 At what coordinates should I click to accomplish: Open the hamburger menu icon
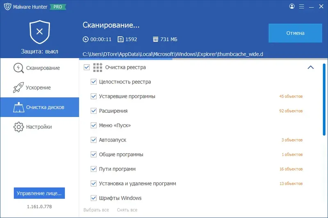tap(301, 7)
